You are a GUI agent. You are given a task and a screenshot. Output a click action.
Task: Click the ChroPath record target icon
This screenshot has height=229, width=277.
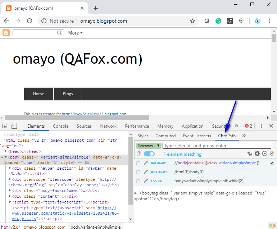(x=265, y=154)
